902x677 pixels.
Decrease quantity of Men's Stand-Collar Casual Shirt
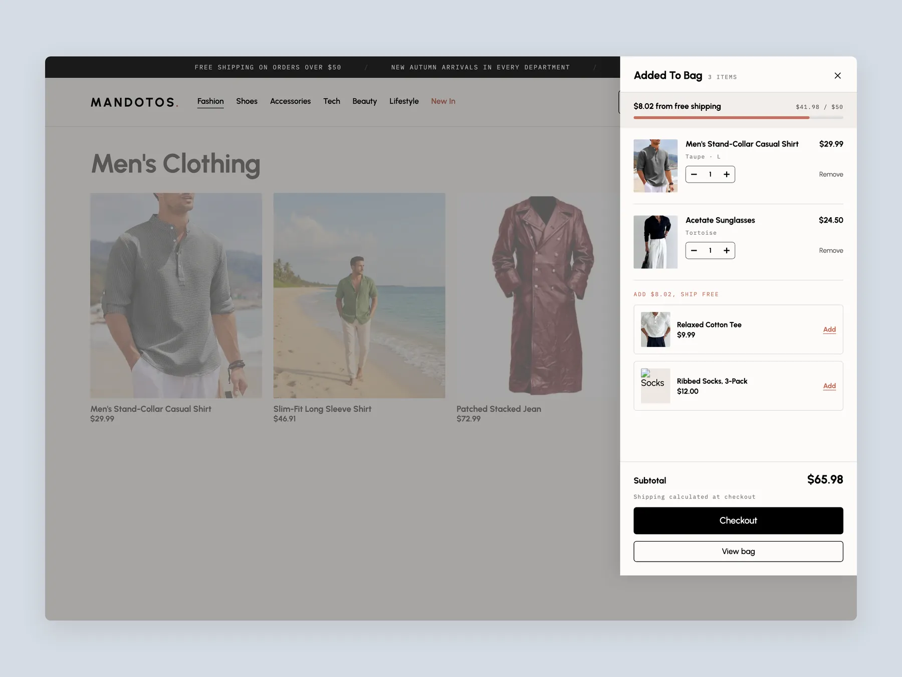694,175
